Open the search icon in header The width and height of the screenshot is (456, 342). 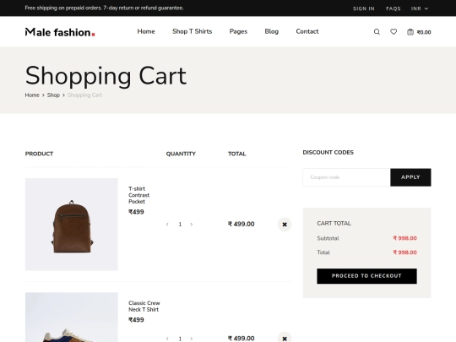tap(377, 32)
